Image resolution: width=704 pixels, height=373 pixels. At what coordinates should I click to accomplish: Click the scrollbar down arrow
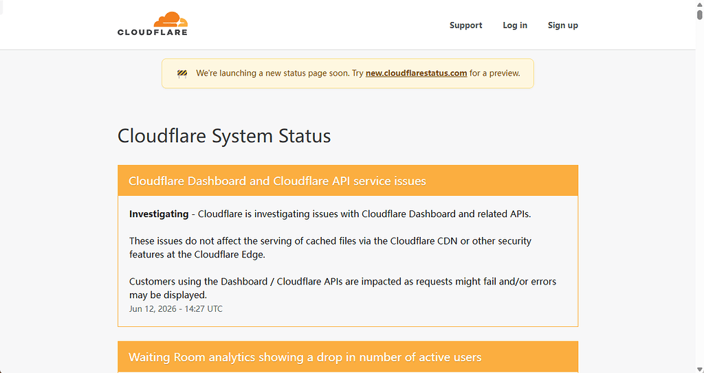click(699, 369)
